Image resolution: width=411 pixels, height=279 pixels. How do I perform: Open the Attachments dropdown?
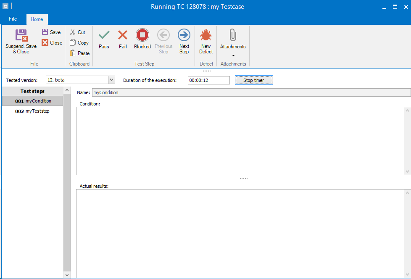(233, 55)
